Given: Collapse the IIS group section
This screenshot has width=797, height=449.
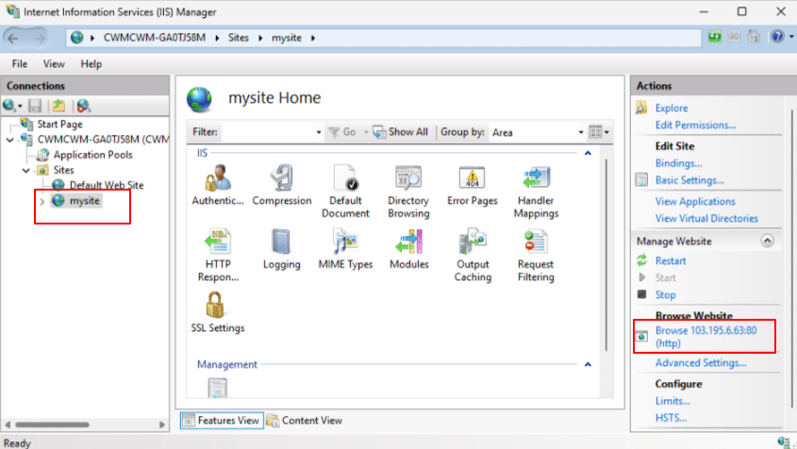Looking at the screenshot, I should (589, 153).
